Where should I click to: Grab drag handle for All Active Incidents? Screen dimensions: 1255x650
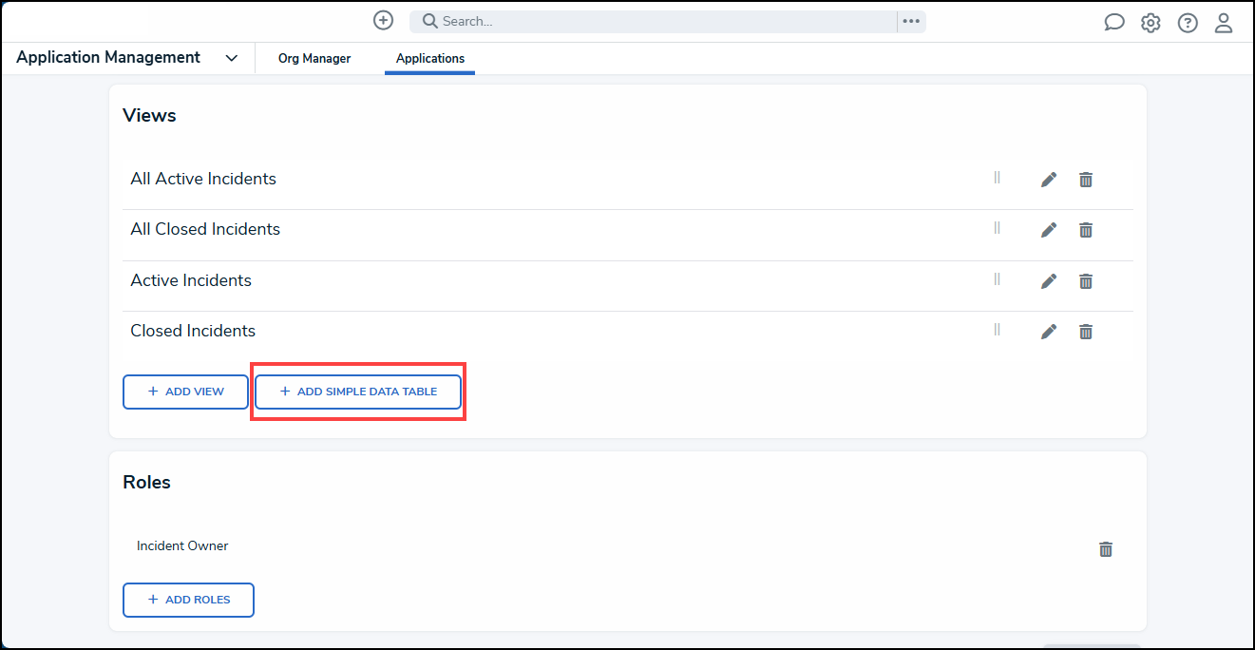point(997,177)
